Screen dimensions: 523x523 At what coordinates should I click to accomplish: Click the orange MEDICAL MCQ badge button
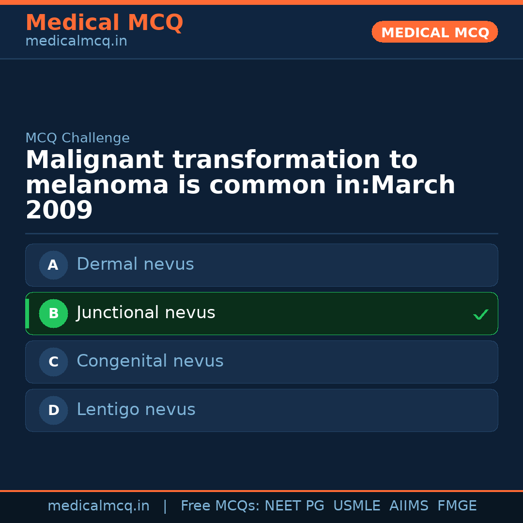(434, 32)
